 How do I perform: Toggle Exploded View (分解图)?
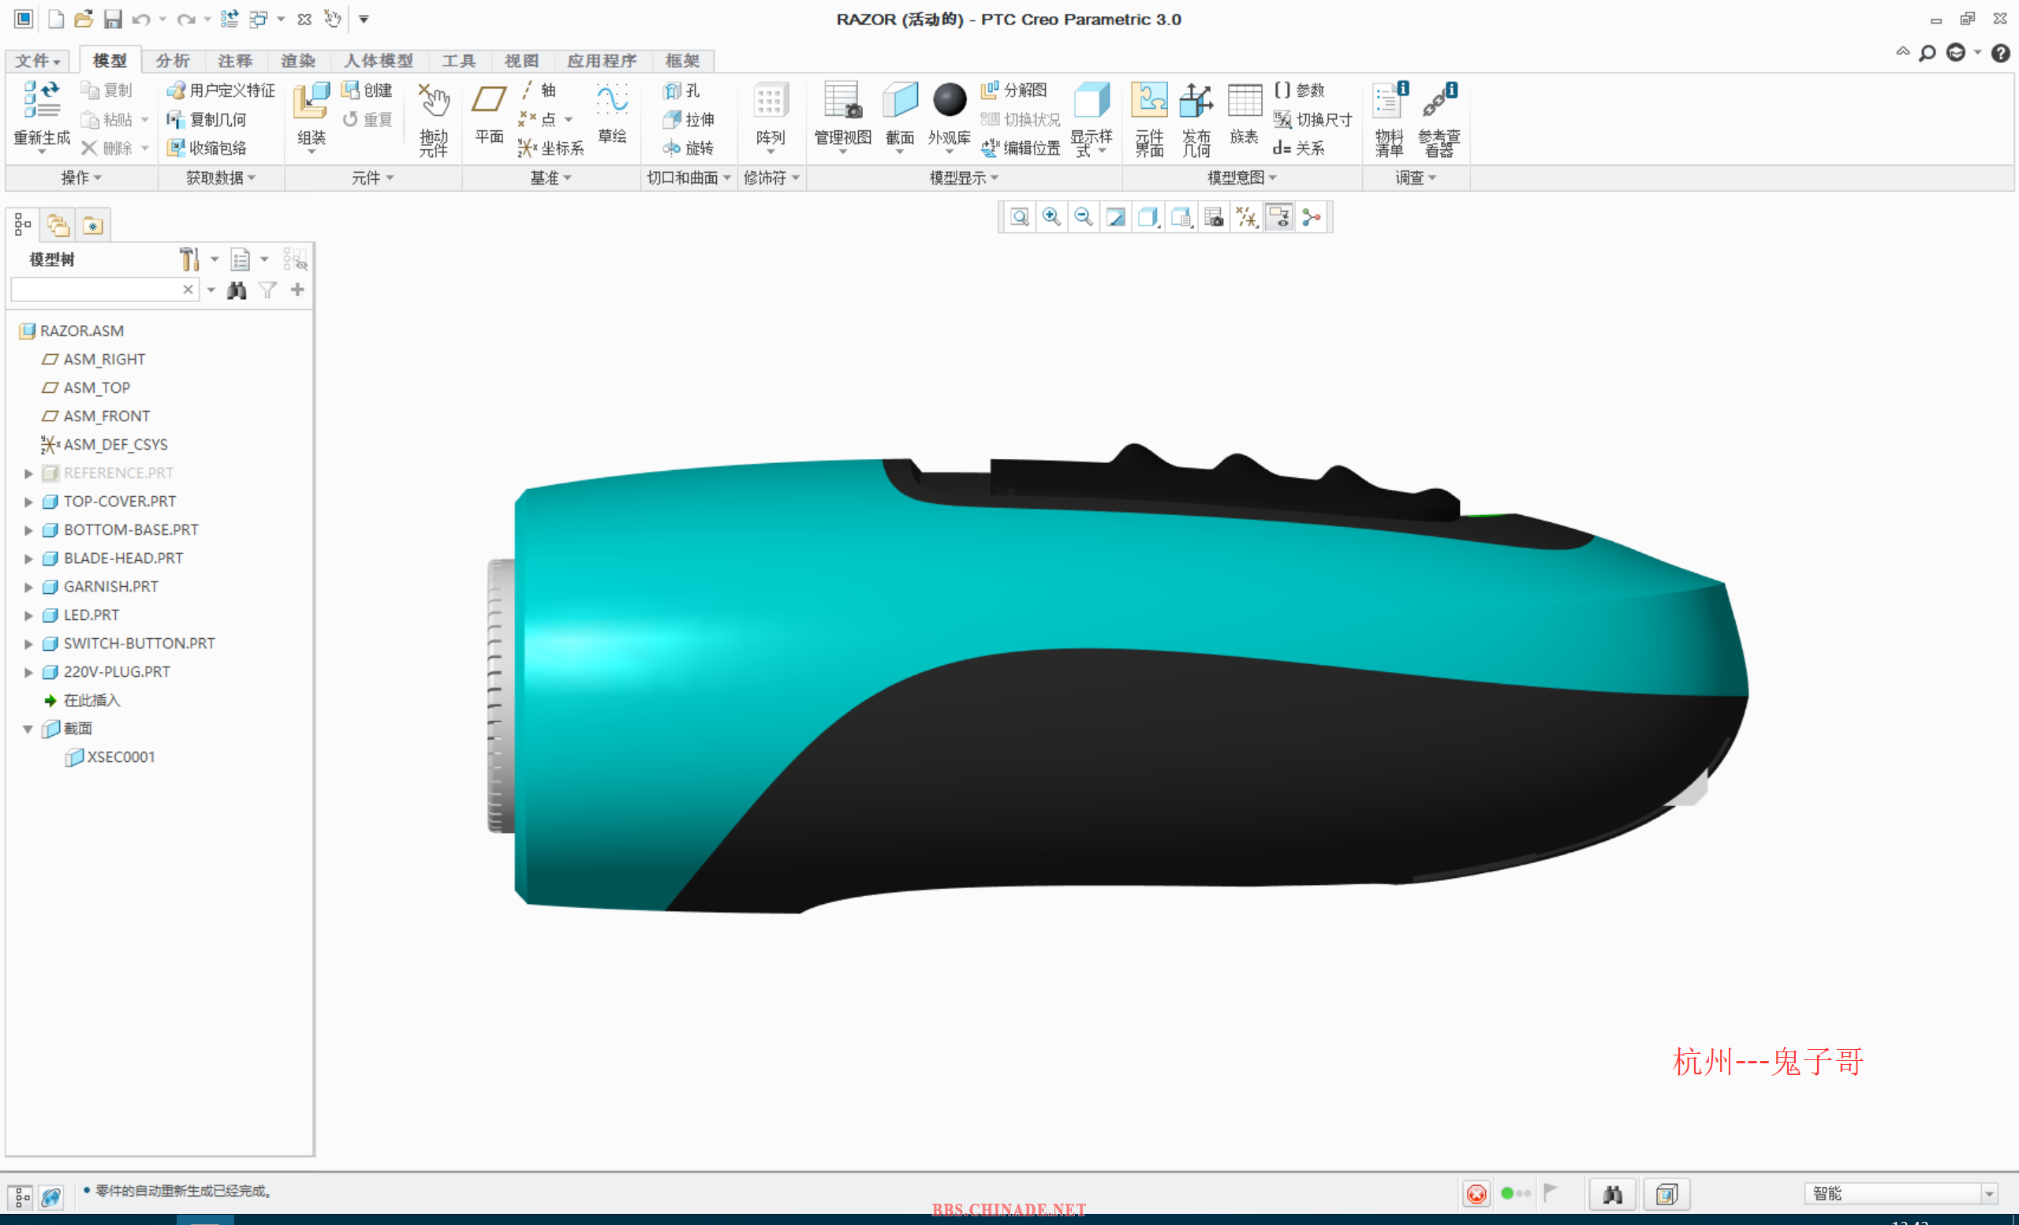1014,90
